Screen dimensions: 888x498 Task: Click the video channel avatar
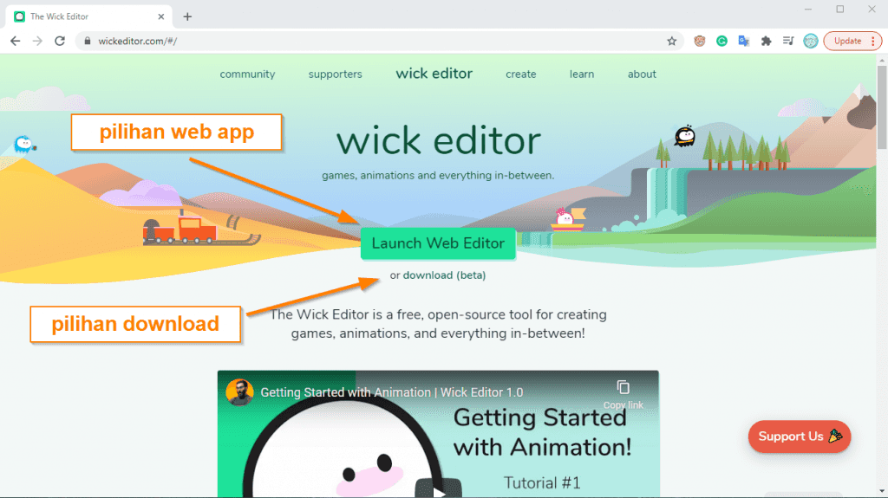pos(239,391)
